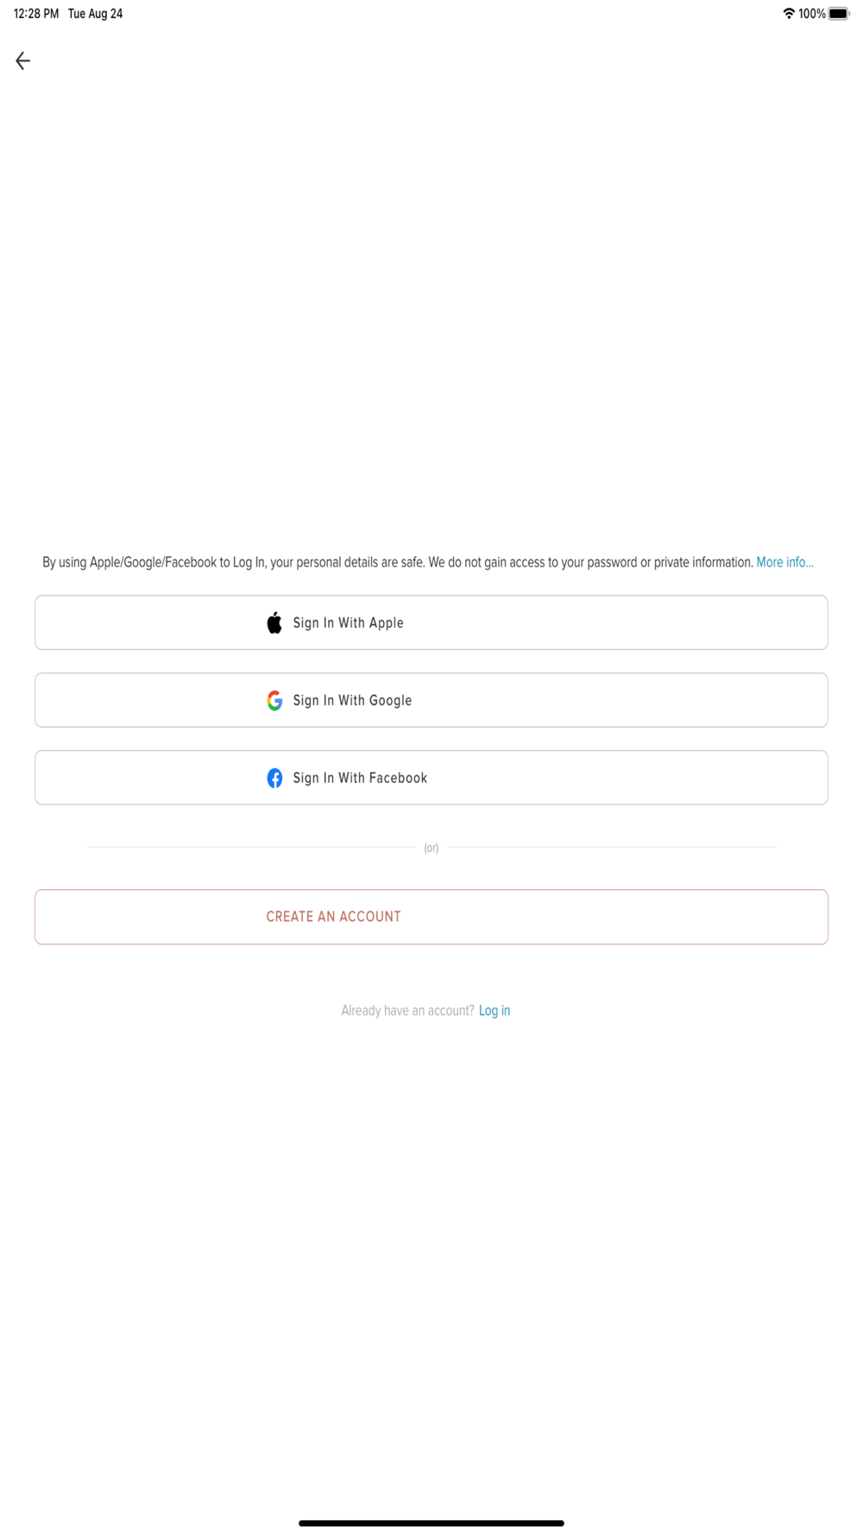Tap CREATE AN ACCOUNT button
The width and height of the screenshot is (863, 1535).
pos(431,917)
